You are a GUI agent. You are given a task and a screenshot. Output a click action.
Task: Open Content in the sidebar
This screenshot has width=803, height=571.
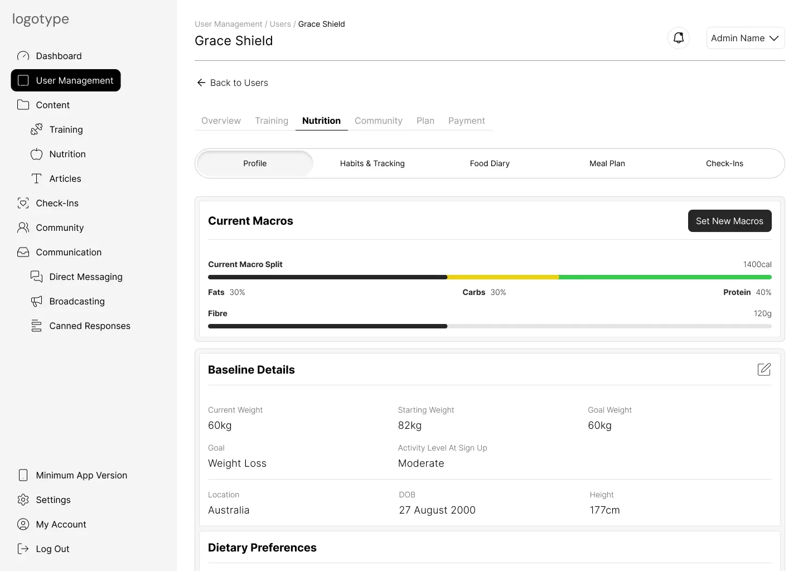pyautogui.click(x=52, y=105)
